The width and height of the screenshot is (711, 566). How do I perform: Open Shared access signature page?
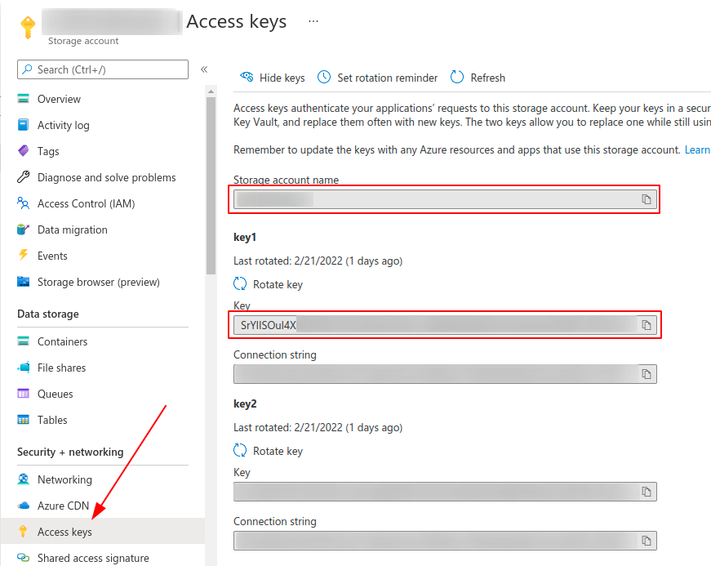[x=93, y=558]
